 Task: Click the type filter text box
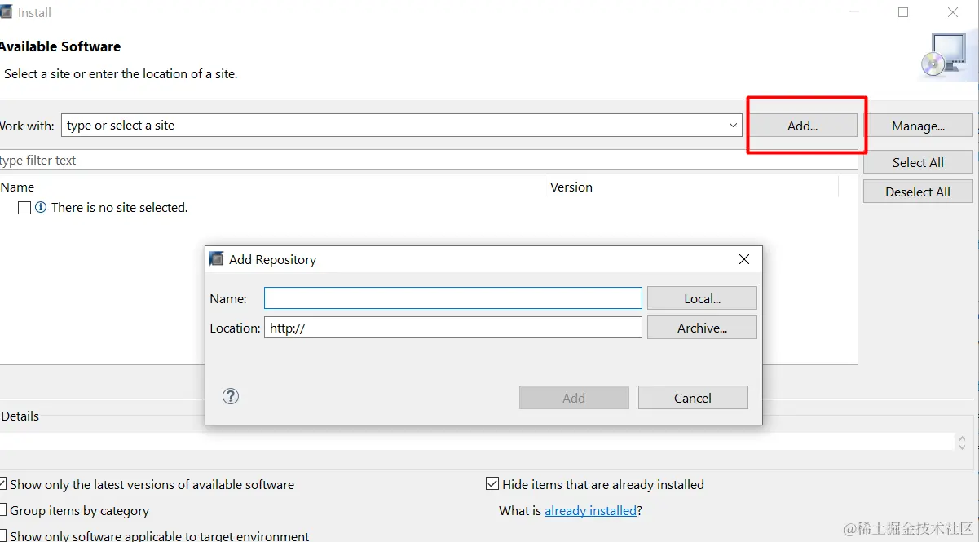429,160
